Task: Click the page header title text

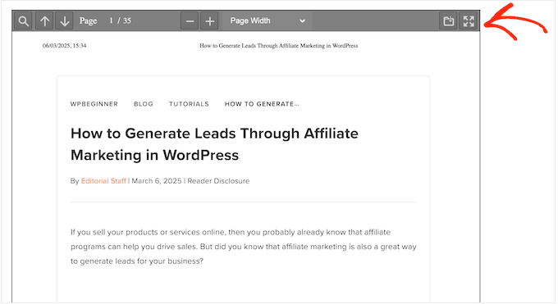Action: 279,46
